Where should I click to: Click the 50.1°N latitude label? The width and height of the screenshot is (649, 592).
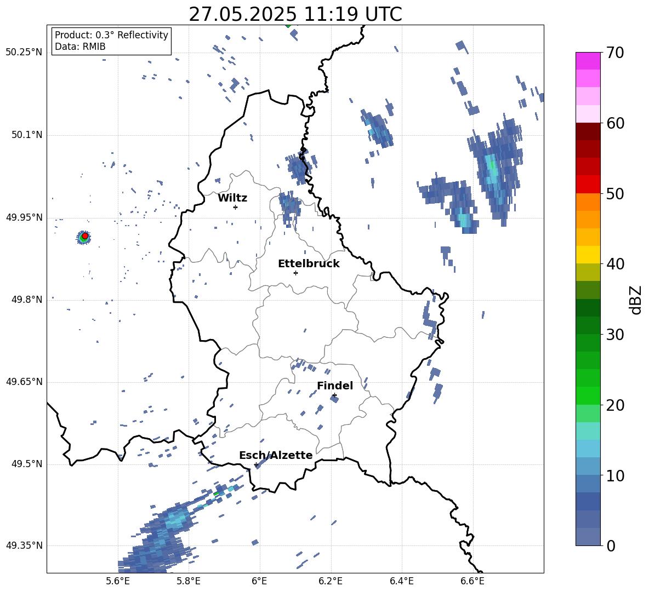(27, 135)
